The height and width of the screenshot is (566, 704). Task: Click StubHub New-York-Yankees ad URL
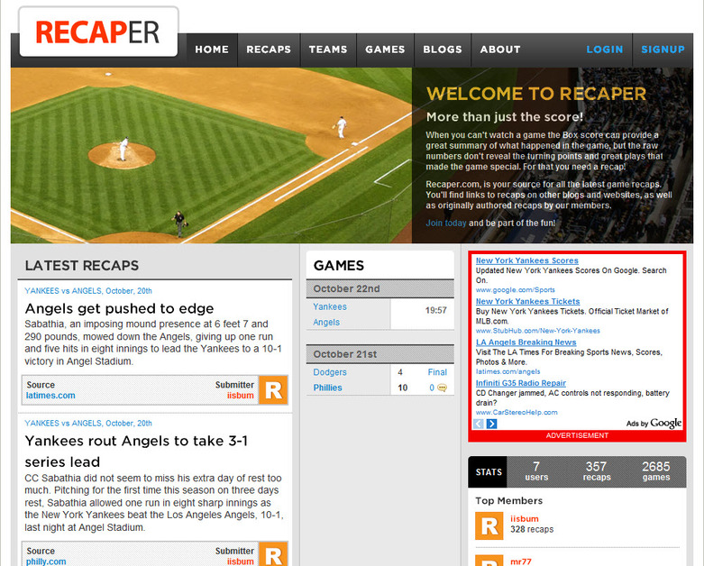click(537, 331)
